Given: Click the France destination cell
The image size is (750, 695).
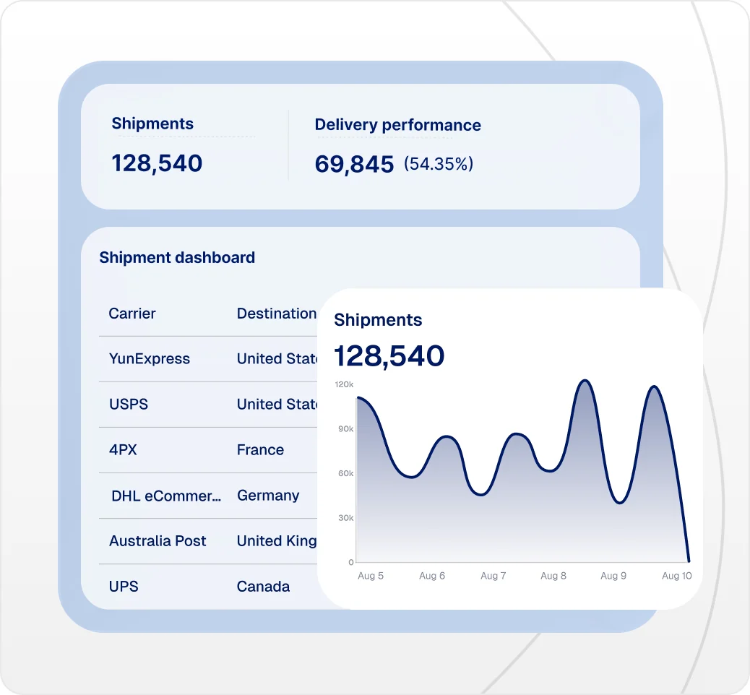Looking at the screenshot, I should pyautogui.click(x=260, y=449).
